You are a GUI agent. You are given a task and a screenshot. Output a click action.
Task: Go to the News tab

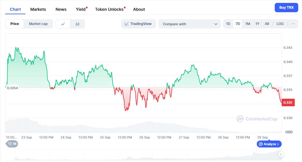[61, 9]
